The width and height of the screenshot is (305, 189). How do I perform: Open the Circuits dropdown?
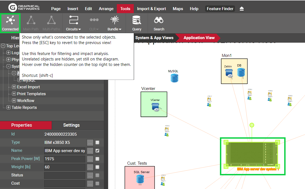pos(73,23)
